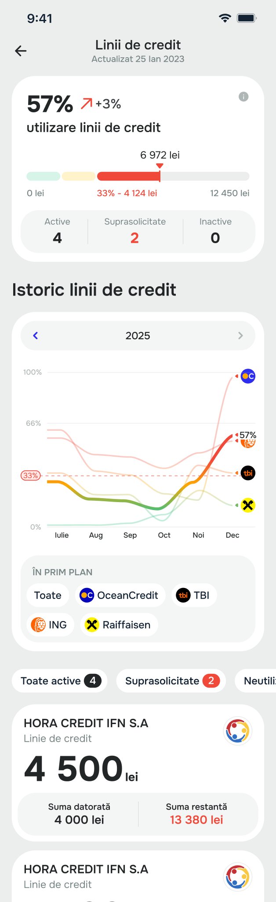The height and width of the screenshot is (902, 276).
Task: Toggle the TBI highlight chip
Action: coord(194,595)
